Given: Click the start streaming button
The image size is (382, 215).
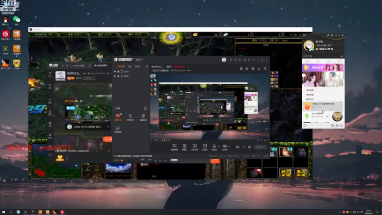Looking at the screenshot, I should point(260,147).
